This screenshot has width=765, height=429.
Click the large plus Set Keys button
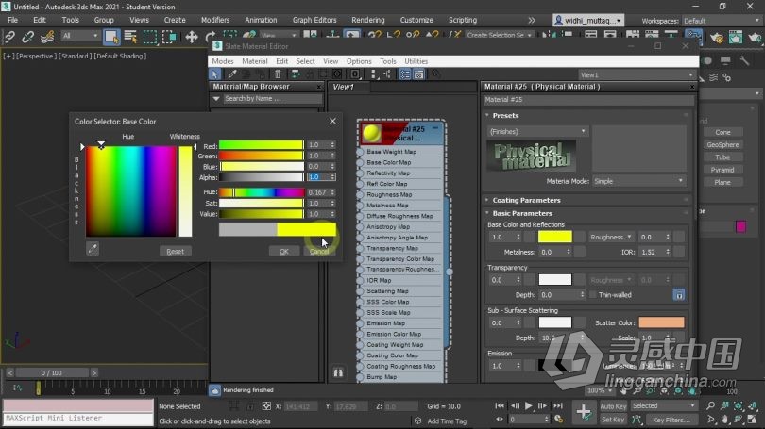(x=584, y=412)
